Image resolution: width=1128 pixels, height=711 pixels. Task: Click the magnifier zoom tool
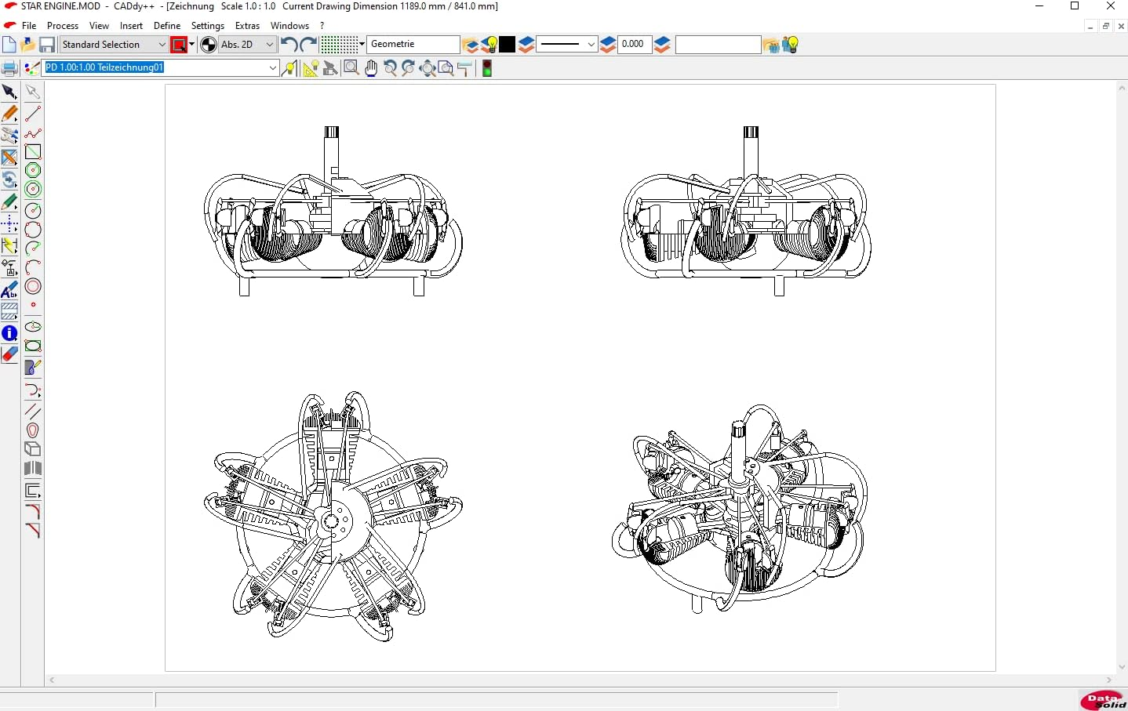pyautogui.click(x=351, y=68)
